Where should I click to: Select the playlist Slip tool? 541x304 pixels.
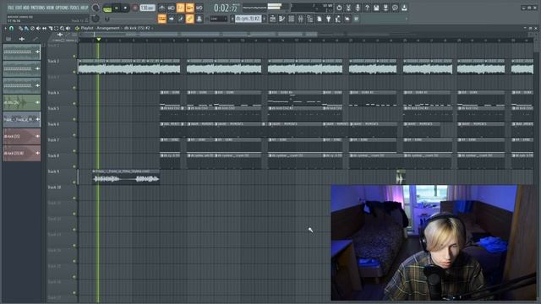[x=45, y=28]
